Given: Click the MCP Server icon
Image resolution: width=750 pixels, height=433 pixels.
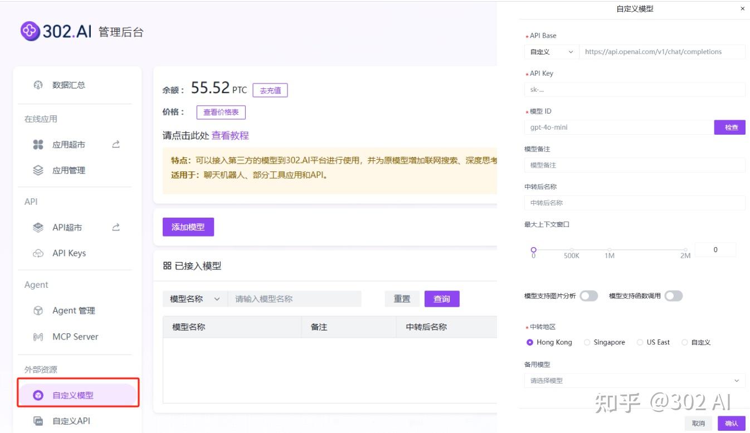Looking at the screenshot, I should coord(38,337).
